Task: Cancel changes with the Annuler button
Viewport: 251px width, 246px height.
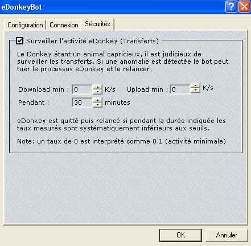Action: [227, 235]
